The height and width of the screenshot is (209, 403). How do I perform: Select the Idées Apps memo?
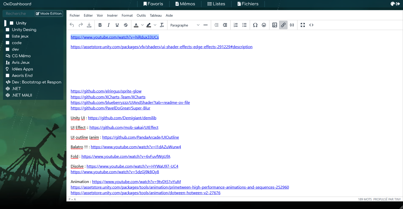click(22, 69)
